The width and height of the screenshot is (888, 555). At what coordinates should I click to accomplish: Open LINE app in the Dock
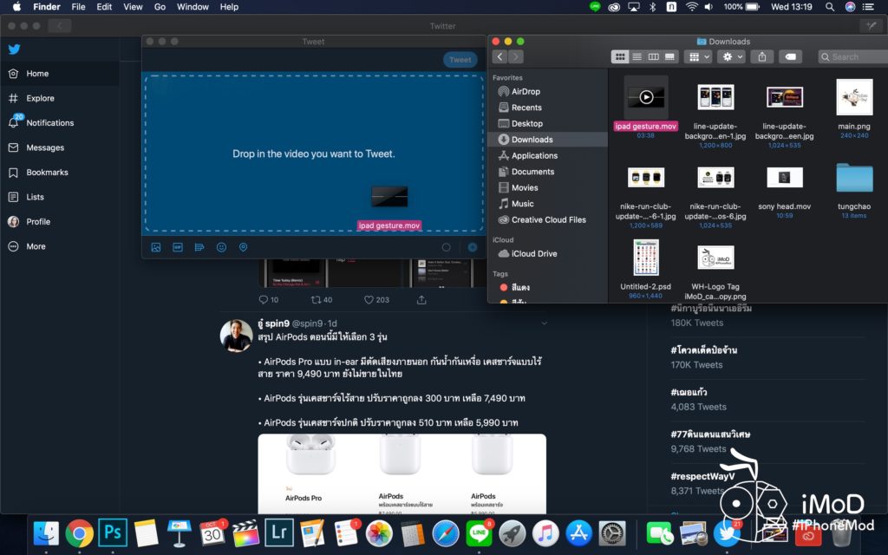[x=479, y=533]
